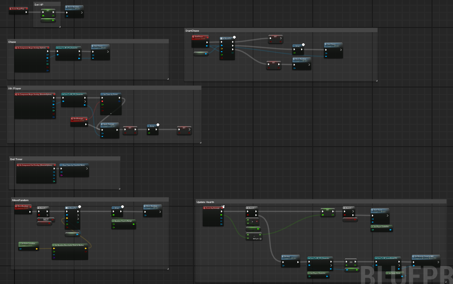The image size is (453, 284).
Task: Select the Set Monster Count to HUD node
Action: tap(426, 261)
